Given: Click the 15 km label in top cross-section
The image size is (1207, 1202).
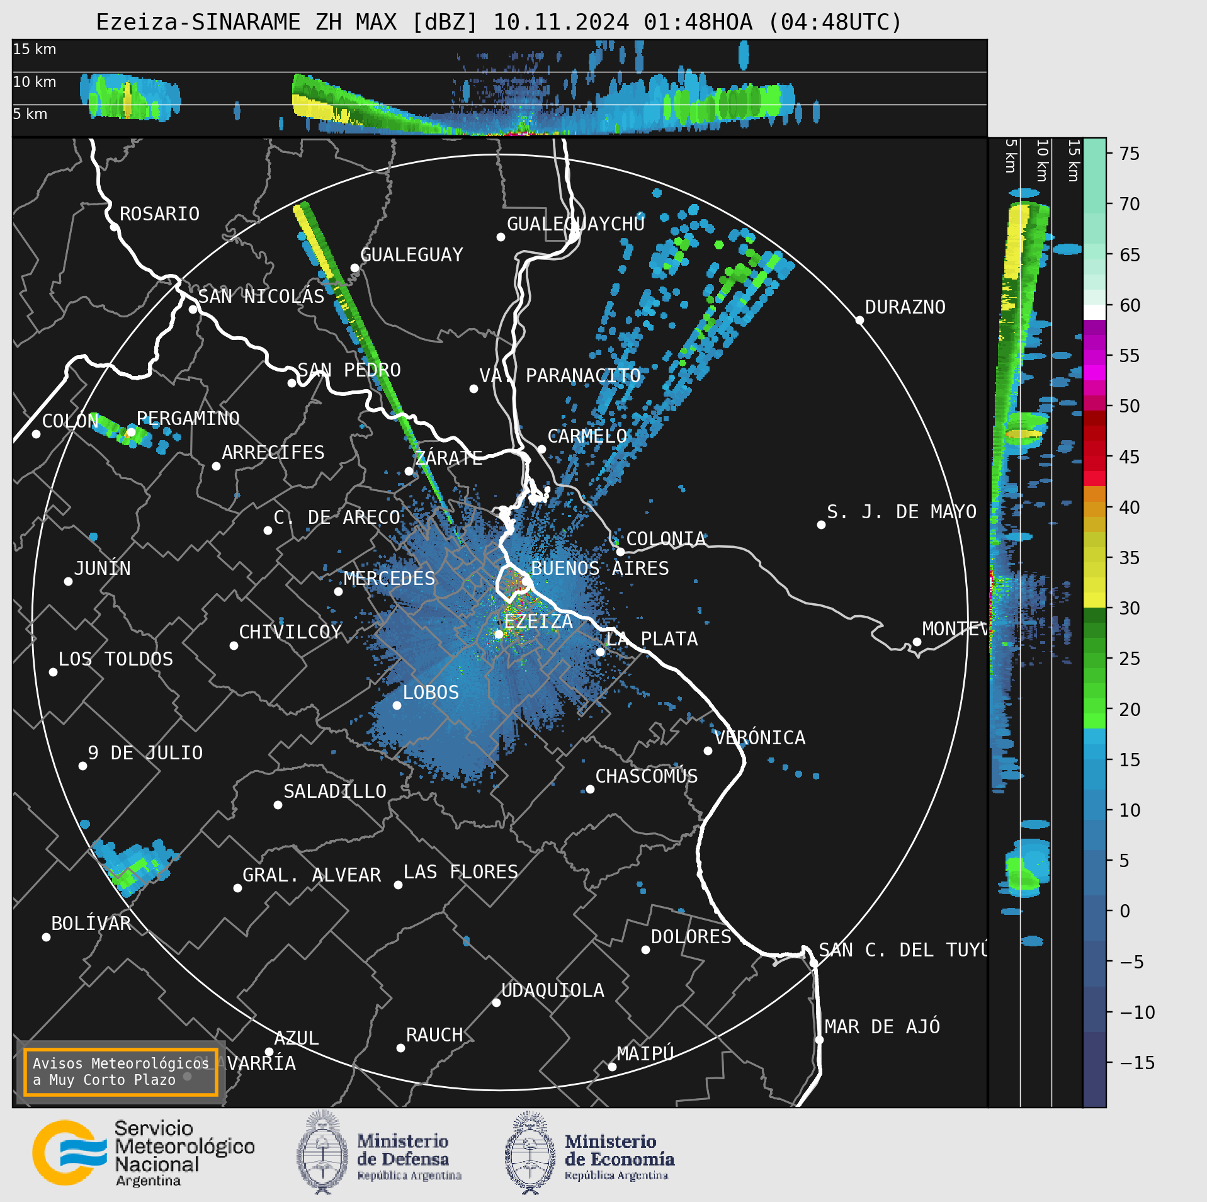Looking at the screenshot, I should click(35, 49).
